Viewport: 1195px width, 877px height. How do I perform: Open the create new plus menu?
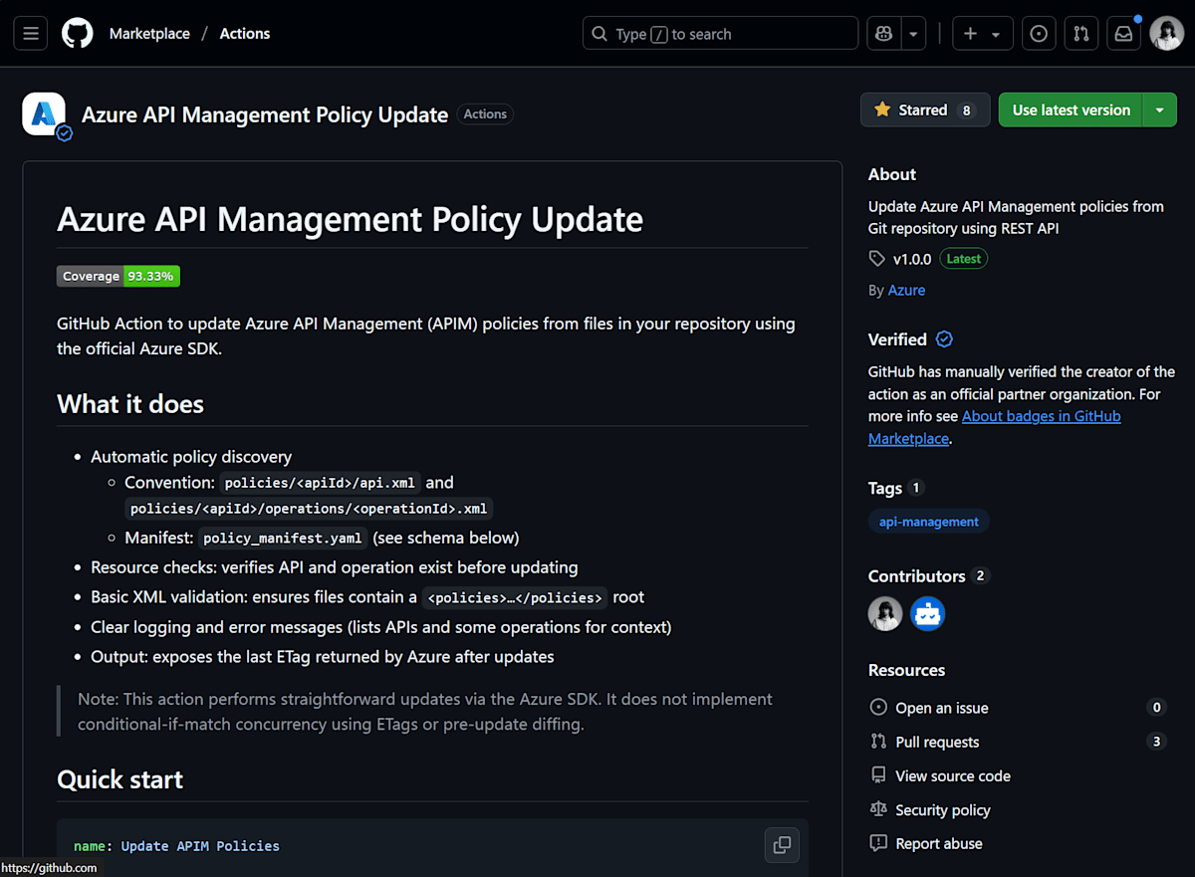click(x=983, y=33)
